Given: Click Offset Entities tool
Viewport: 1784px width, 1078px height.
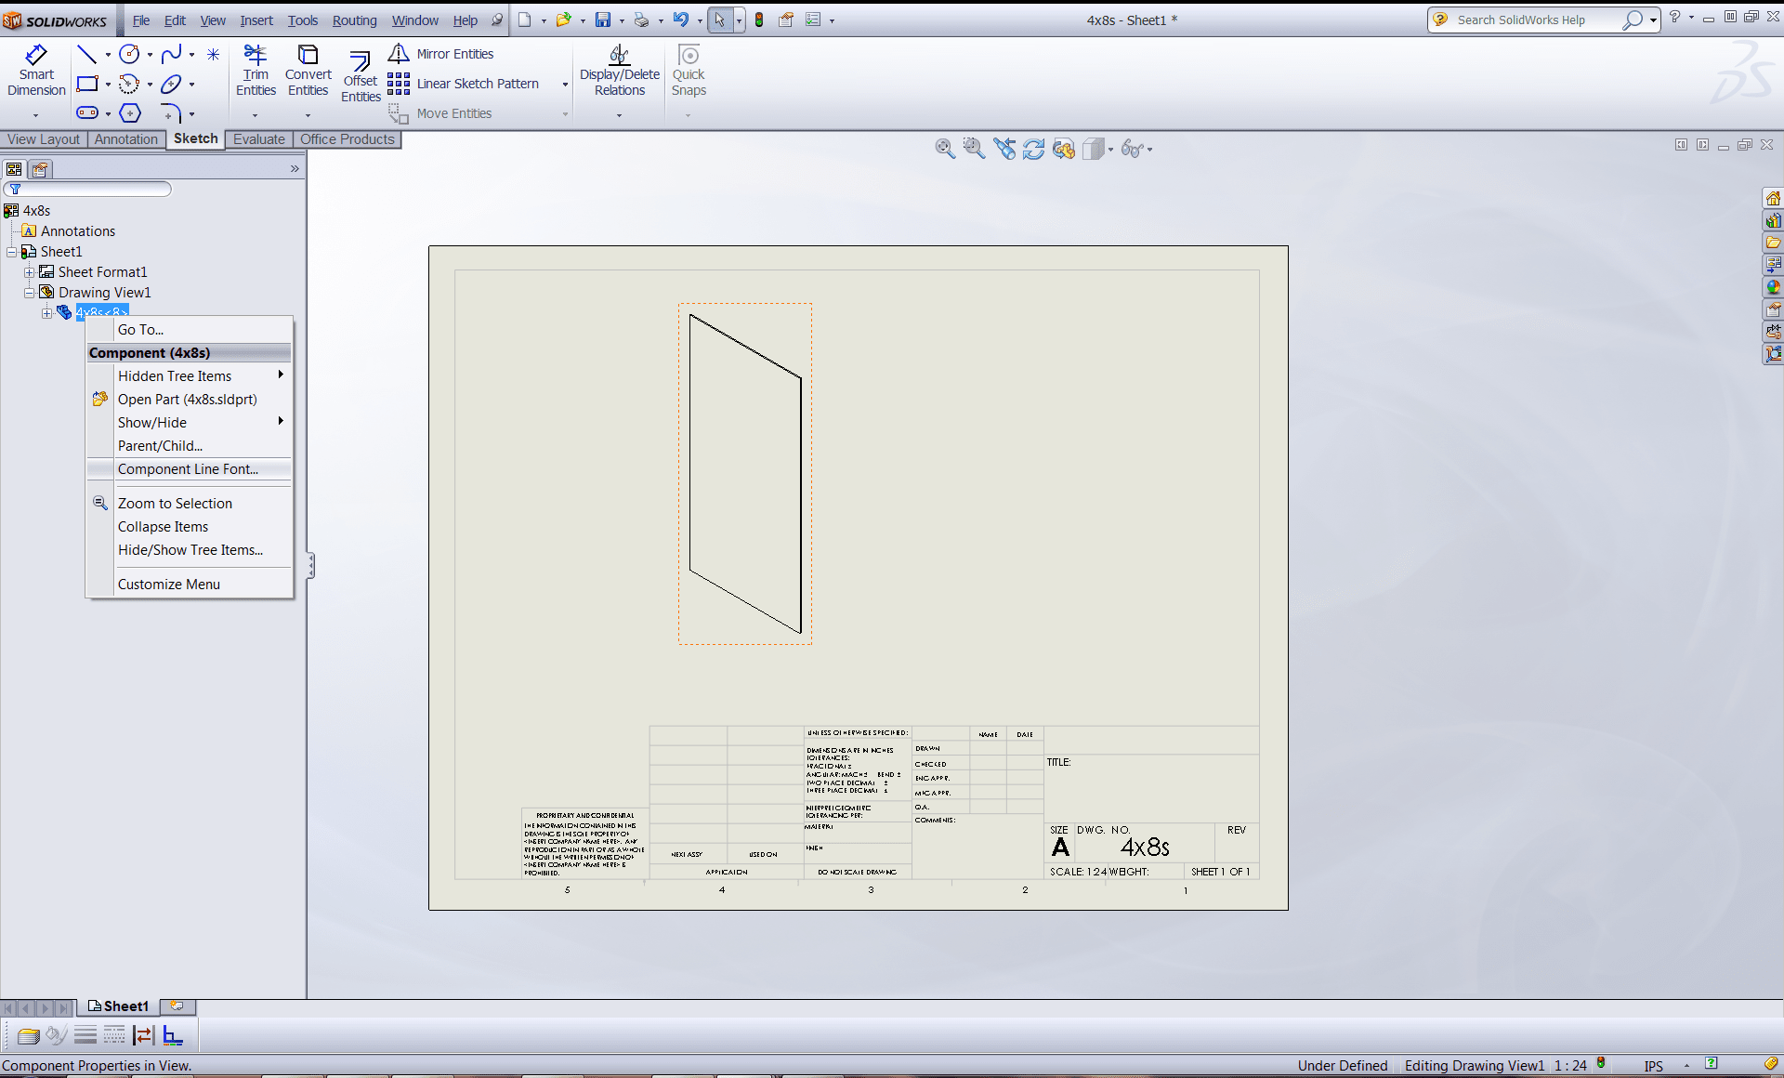Looking at the screenshot, I should point(361,74).
